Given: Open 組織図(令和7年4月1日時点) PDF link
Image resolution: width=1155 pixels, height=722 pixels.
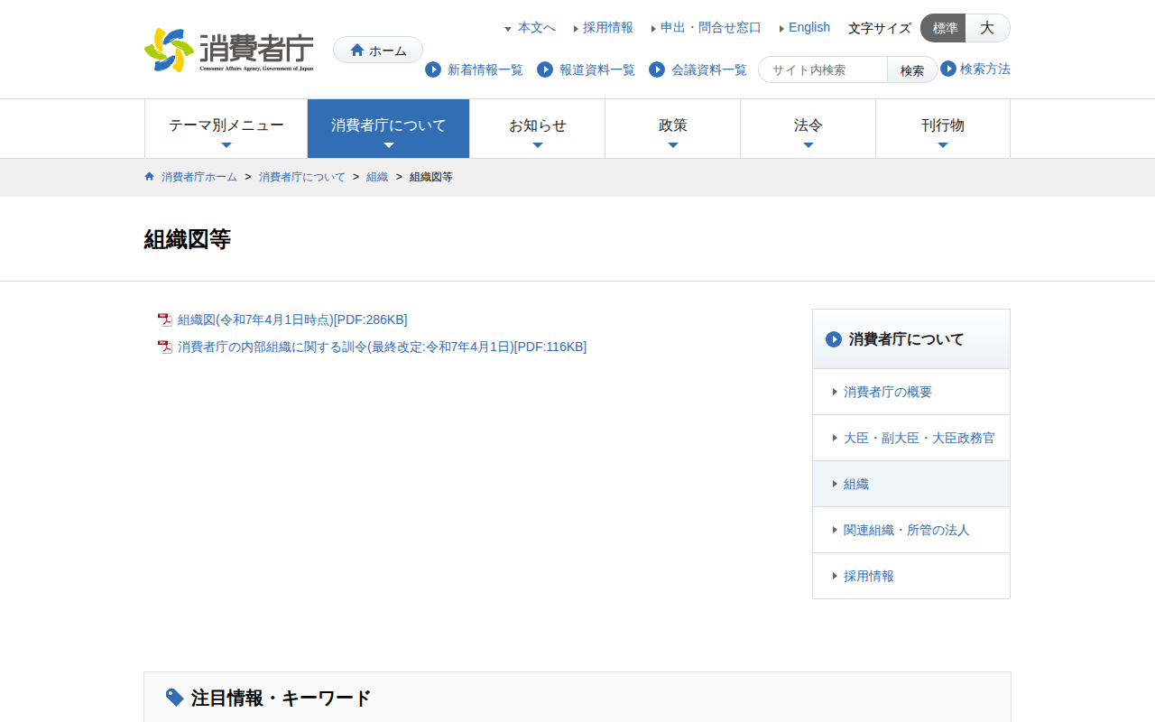Looking at the screenshot, I should [x=292, y=319].
